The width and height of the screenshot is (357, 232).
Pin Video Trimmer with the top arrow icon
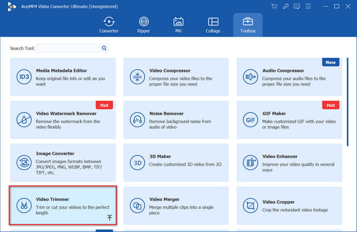pos(110,218)
